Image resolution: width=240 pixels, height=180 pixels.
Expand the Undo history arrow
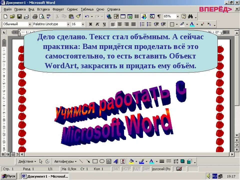(x=92, y=16)
